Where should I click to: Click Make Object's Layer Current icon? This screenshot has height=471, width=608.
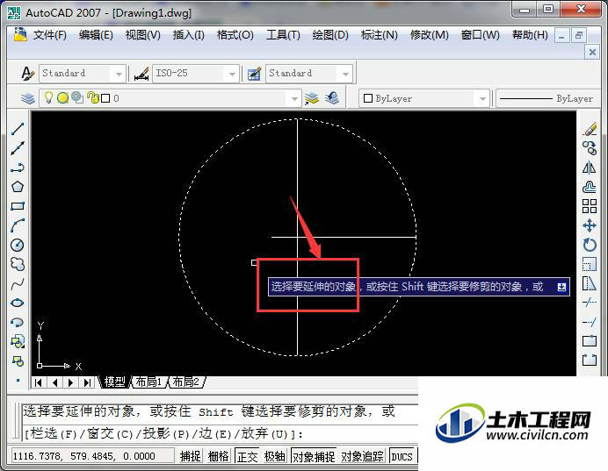click(x=311, y=98)
